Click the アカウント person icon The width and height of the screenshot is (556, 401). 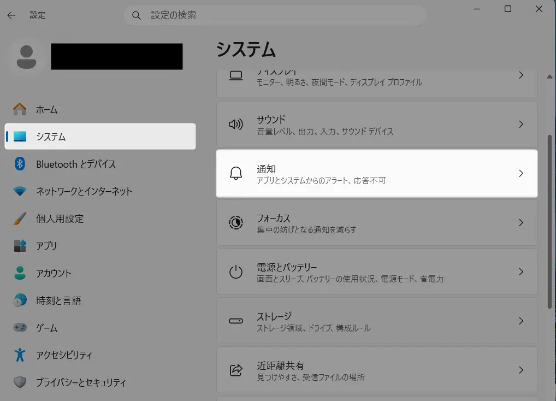20,273
